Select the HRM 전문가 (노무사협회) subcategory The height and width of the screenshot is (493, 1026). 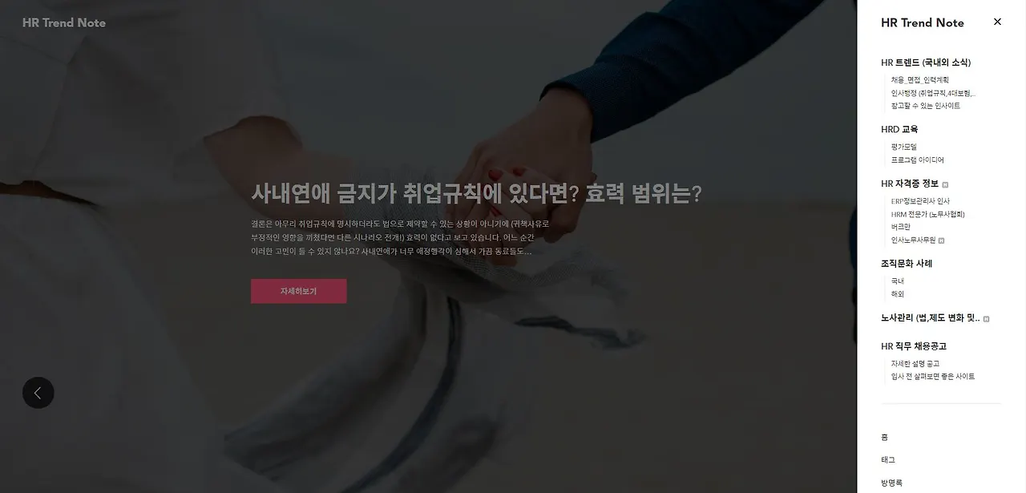[x=928, y=214]
